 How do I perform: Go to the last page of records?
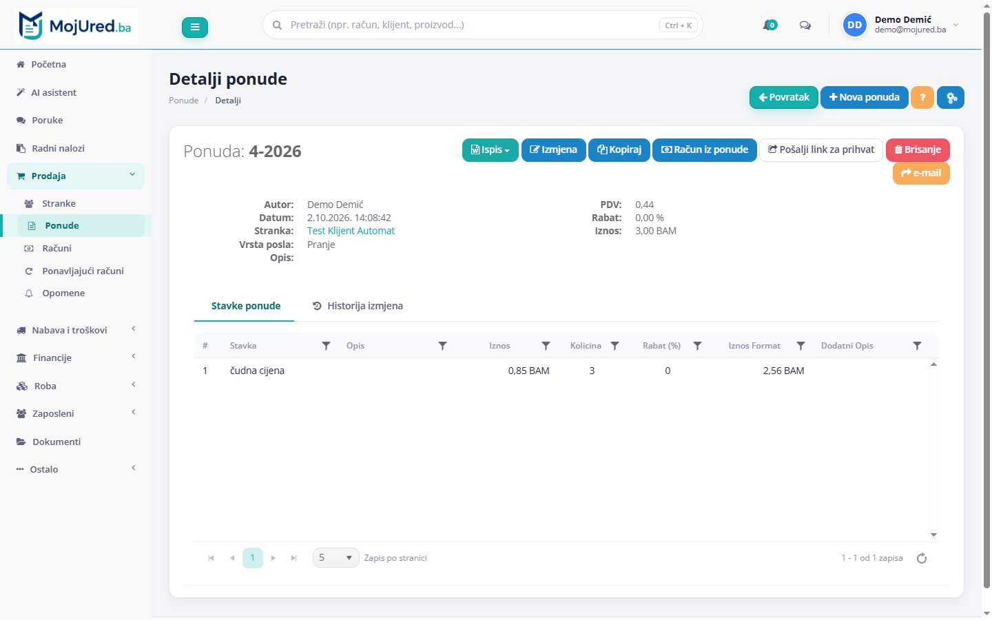(294, 558)
